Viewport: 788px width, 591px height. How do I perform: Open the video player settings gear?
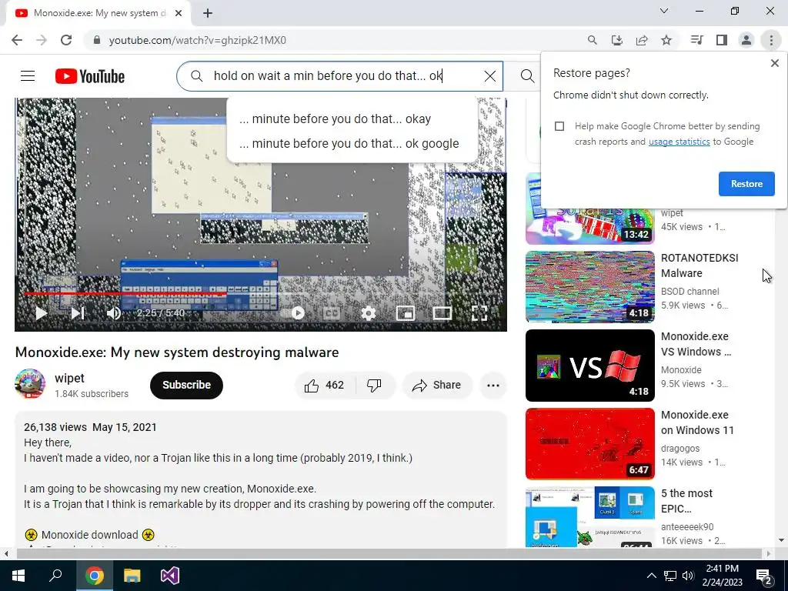(x=369, y=313)
